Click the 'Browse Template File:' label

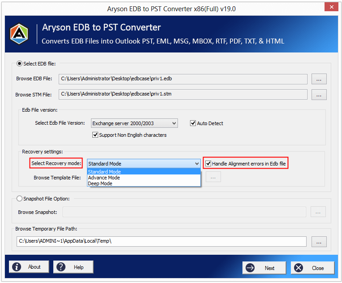(x=57, y=178)
